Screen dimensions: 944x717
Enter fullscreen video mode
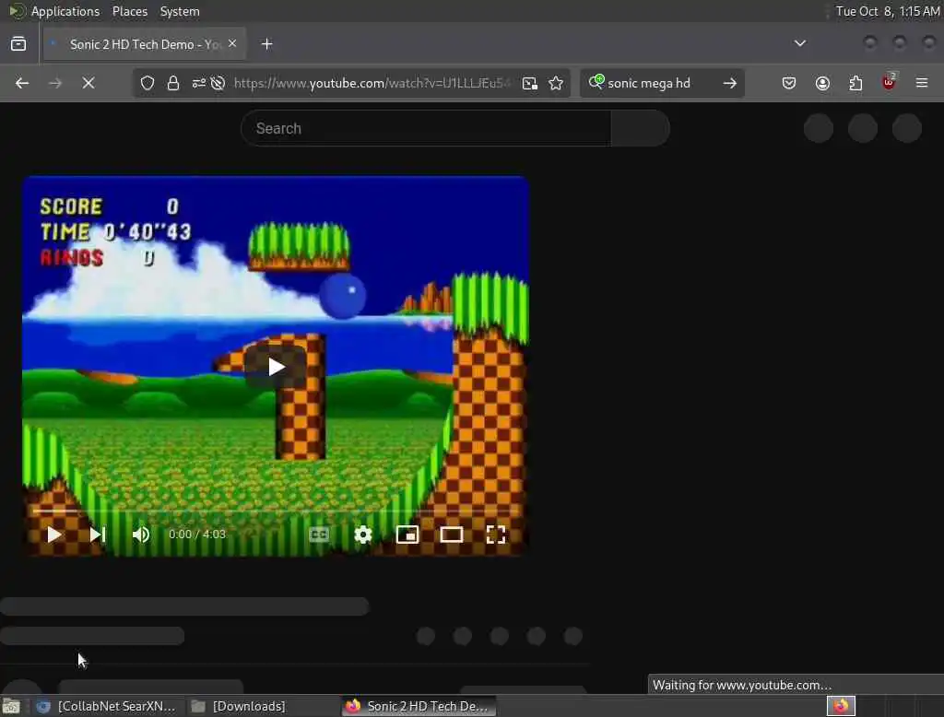495,535
